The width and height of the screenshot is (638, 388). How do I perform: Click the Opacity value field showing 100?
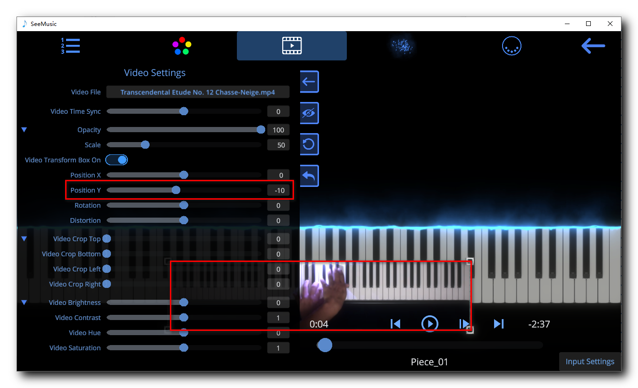click(x=278, y=130)
